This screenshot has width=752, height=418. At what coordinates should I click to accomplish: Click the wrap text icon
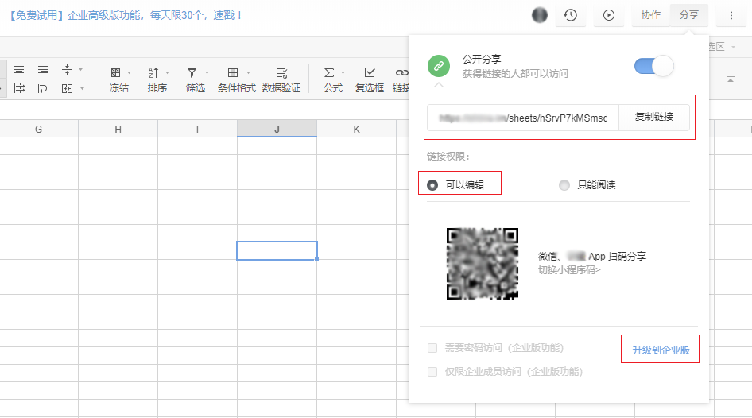[x=43, y=88]
